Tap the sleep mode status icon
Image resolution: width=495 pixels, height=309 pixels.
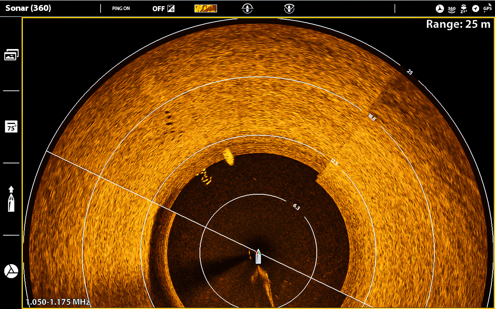(x=463, y=8)
